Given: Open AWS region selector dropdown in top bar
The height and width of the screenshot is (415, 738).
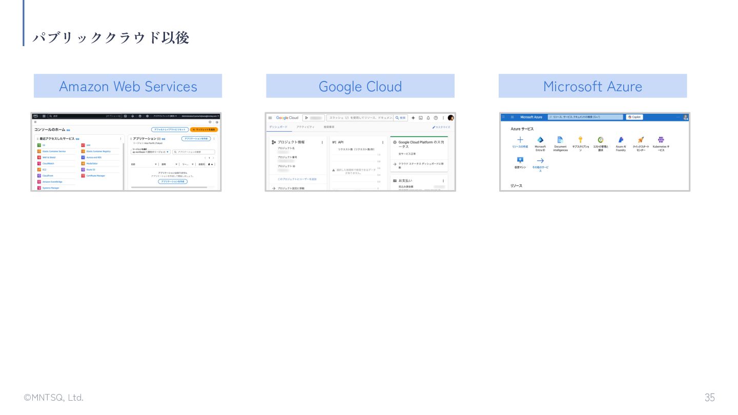Looking at the screenshot, I should (165, 116).
